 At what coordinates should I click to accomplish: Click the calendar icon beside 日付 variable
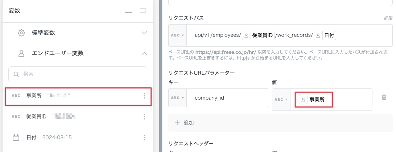click(x=16, y=138)
